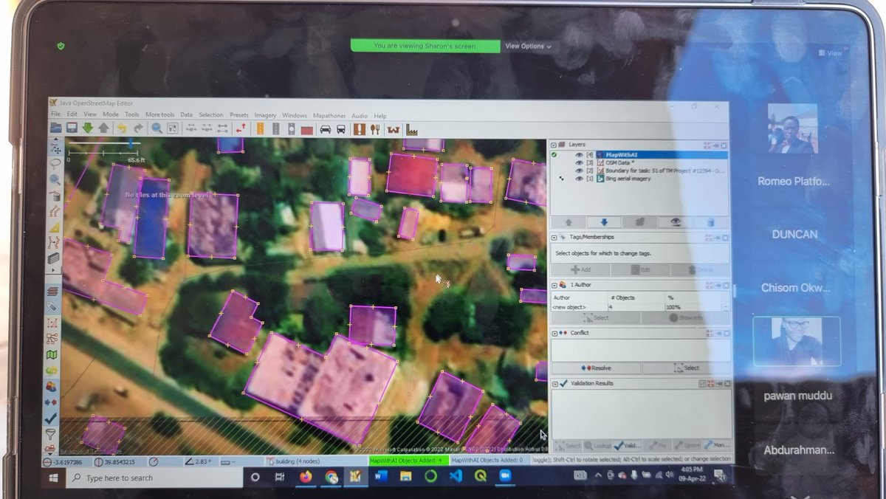Toggle visibility of Boundary for task layer
The height and width of the screenshot is (499, 886).
[x=580, y=171]
